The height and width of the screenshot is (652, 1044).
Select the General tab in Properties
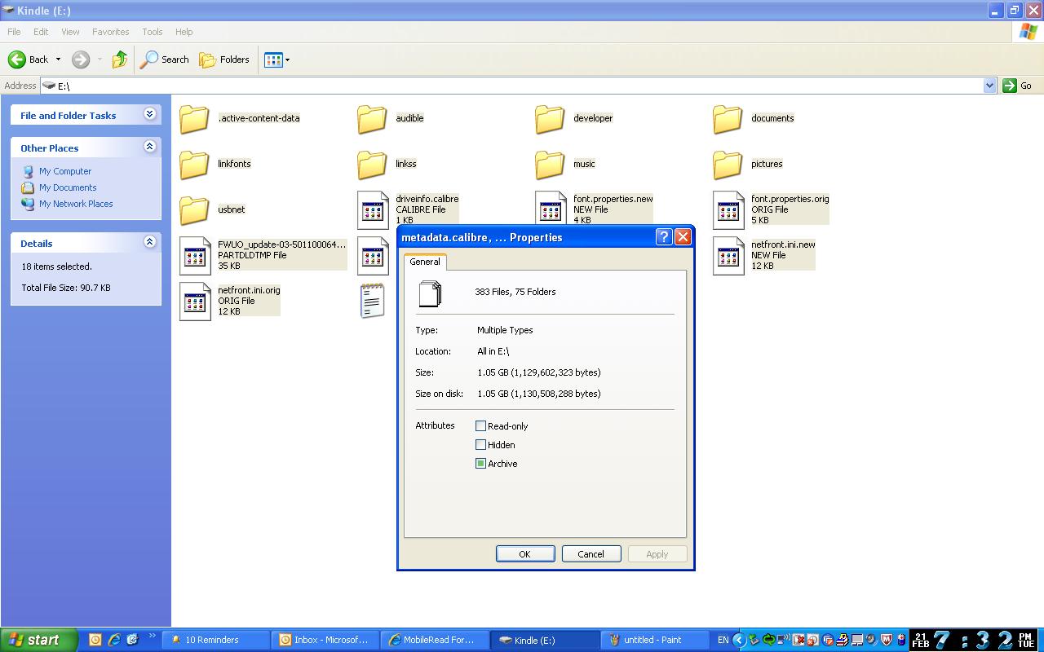click(425, 262)
